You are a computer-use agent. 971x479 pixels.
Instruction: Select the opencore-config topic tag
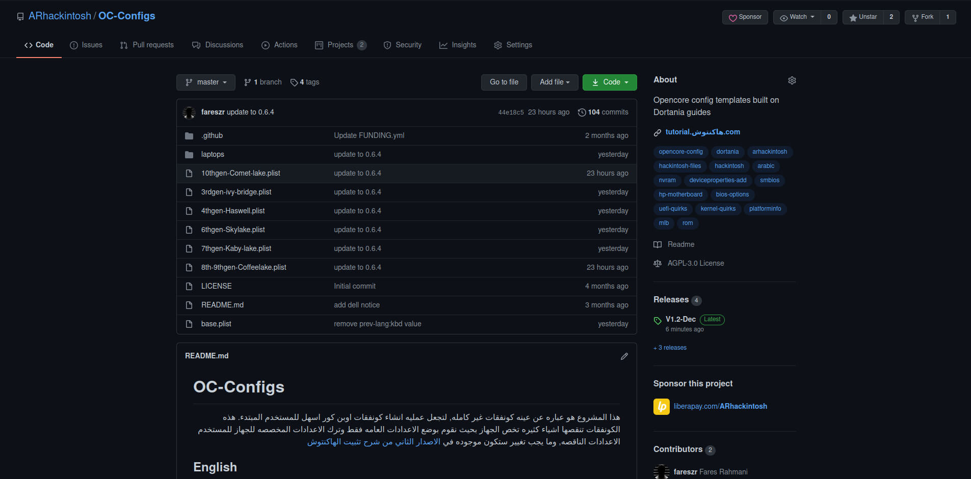point(680,152)
